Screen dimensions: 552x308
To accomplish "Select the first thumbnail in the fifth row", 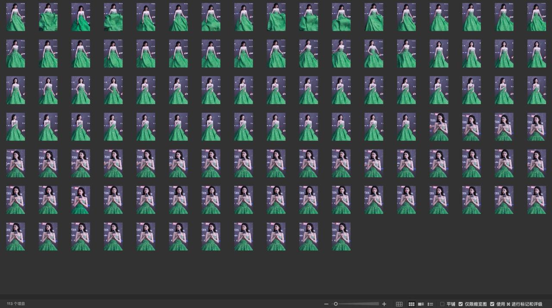I will click(16, 163).
